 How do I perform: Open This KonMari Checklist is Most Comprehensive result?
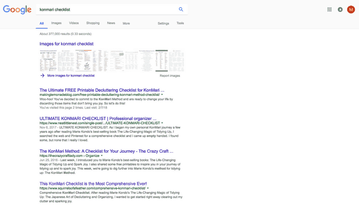click(x=93, y=184)
